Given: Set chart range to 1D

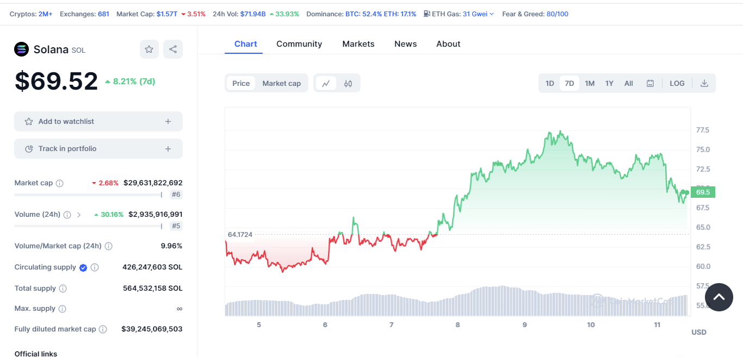Looking at the screenshot, I should 550,83.
